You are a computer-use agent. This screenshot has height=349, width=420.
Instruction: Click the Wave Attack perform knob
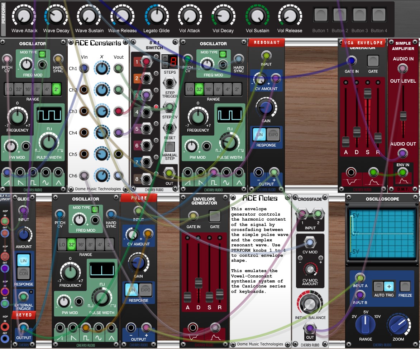click(24, 16)
